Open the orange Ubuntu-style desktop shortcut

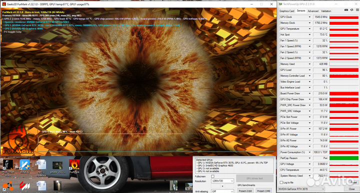(8, 186)
